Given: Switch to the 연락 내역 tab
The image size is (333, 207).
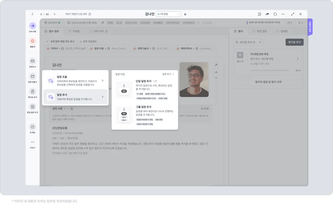Looking at the screenshot, I should click(98, 31).
